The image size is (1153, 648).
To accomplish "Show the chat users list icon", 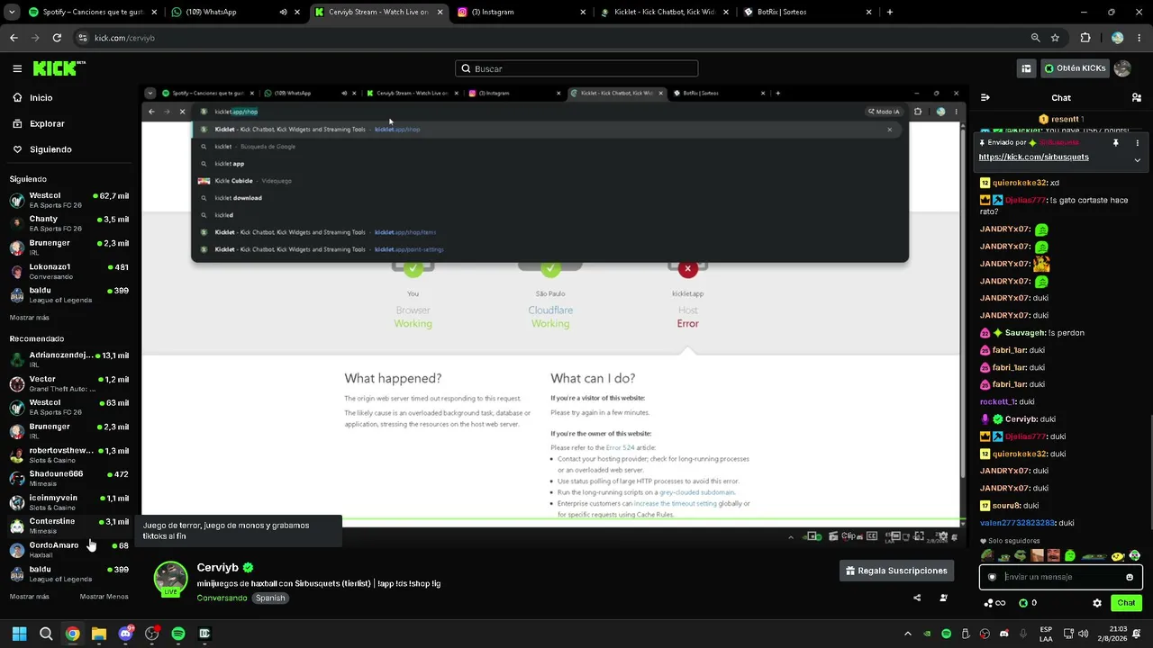I will tap(1137, 97).
